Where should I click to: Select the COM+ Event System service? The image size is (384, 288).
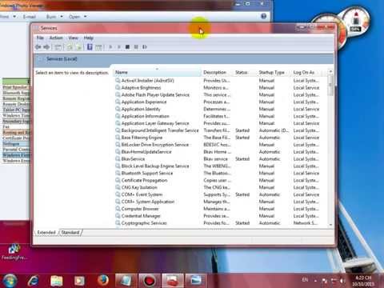[x=218, y=194]
